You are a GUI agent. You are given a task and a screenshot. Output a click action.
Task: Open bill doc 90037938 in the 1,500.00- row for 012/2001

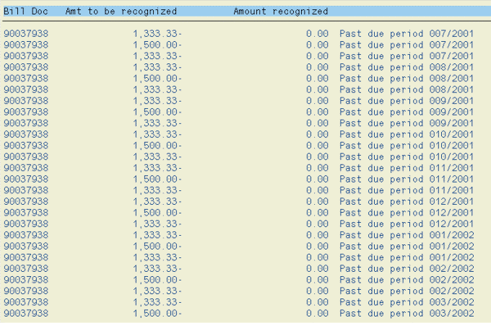click(26, 213)
